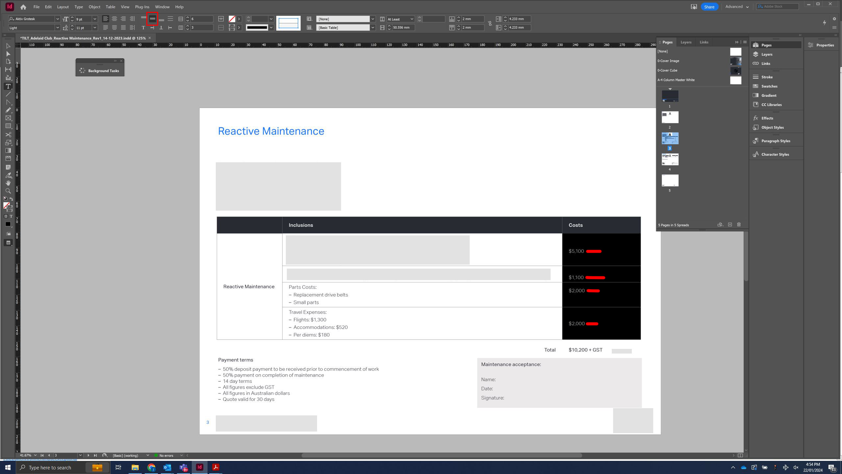Select the Line tool
Screen dimensions: 842x474
[8, 94]
